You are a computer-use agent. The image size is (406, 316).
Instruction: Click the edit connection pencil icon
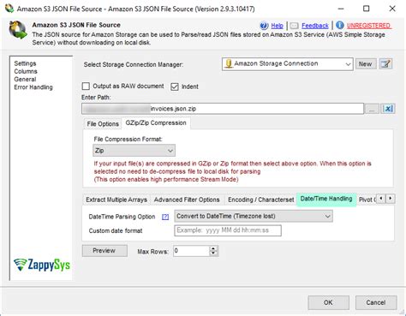coord(385,63)
